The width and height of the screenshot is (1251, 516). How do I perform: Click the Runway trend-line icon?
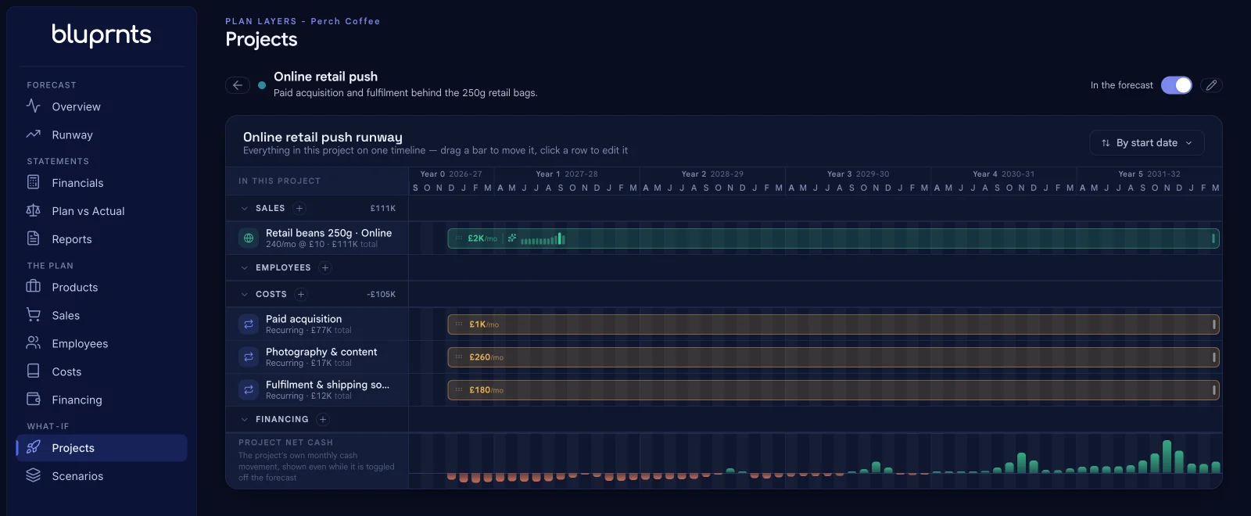(33, 134)
